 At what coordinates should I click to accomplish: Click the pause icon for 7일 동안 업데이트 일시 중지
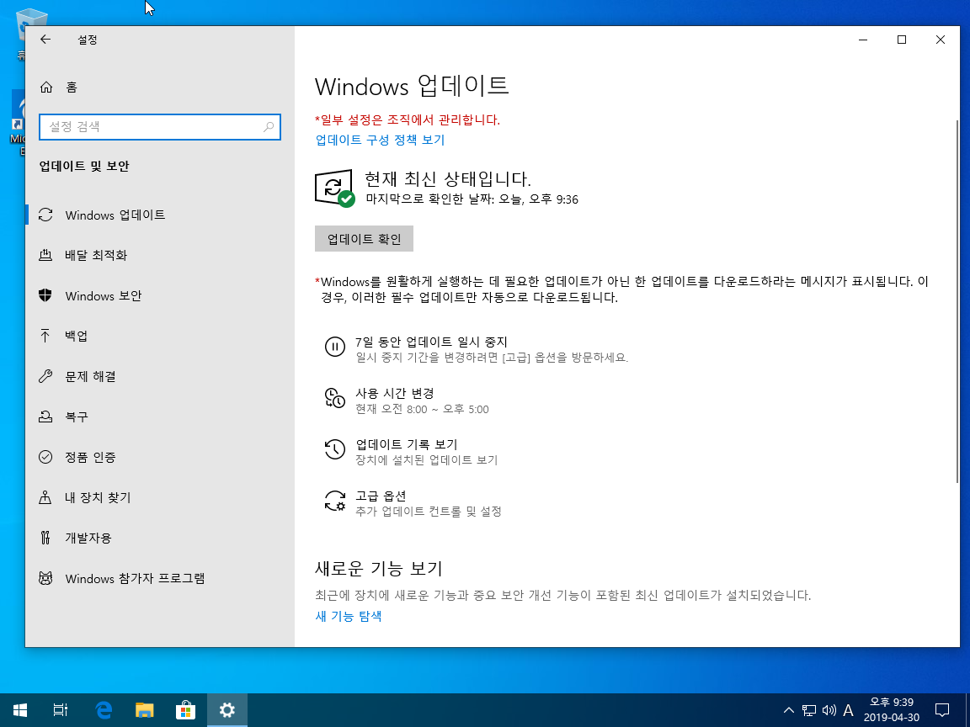tap(334, 346)
